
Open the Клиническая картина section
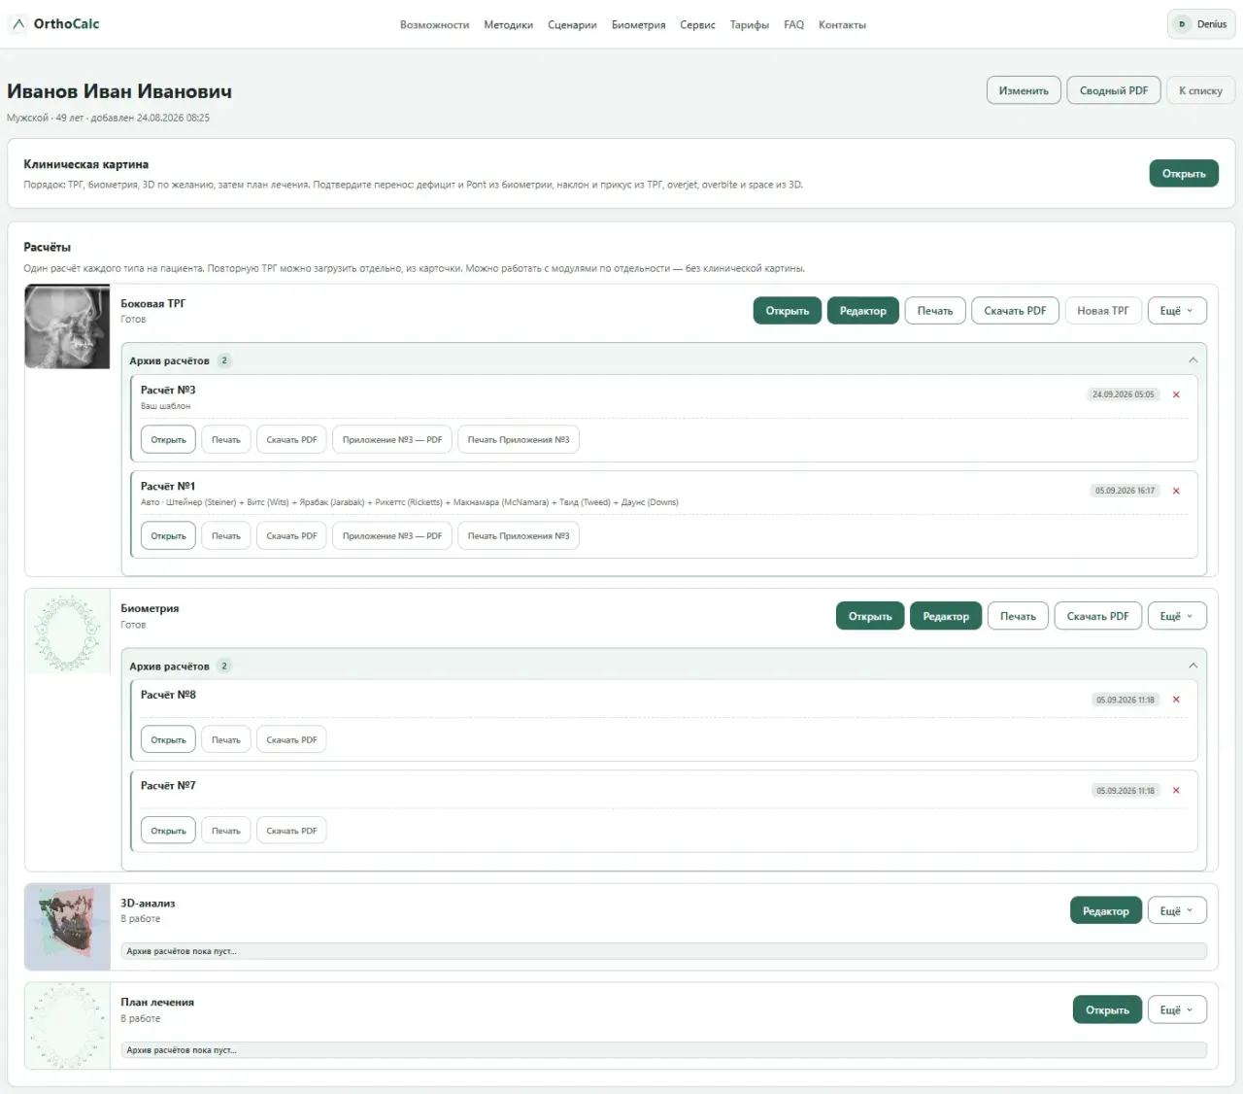(x=1184, y=174)
